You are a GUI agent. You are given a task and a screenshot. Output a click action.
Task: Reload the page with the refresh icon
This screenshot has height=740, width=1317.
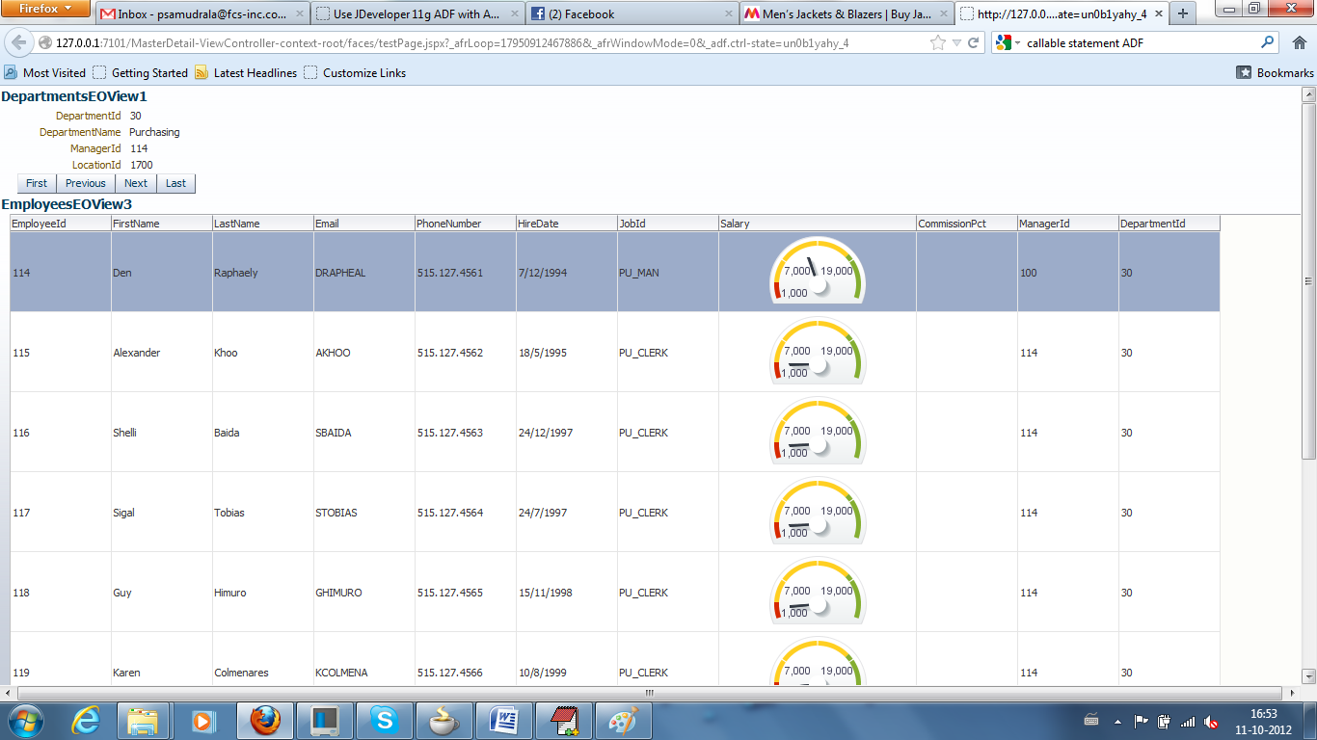tap(971, 43)
